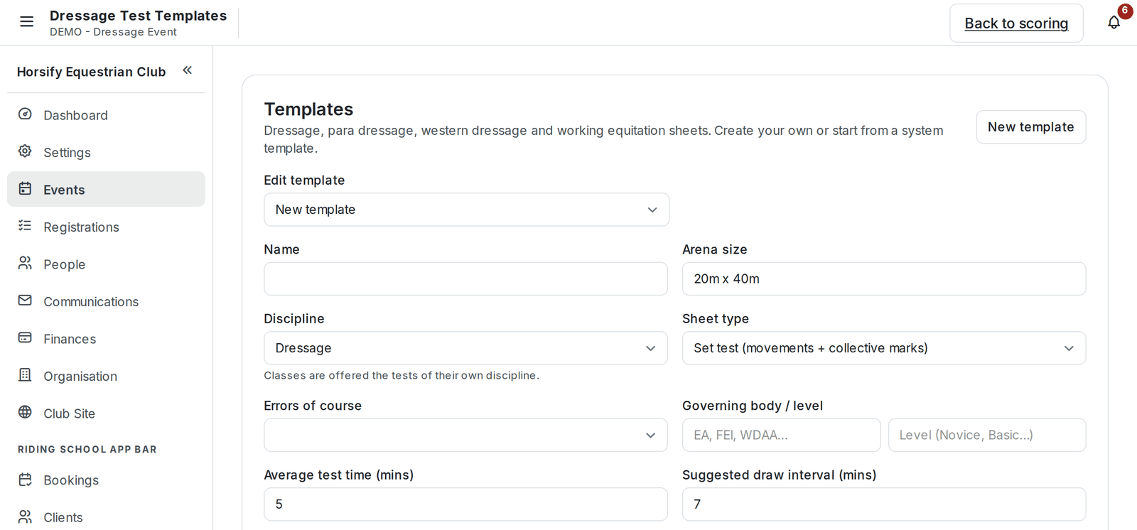The image size is (1137, 530).
Task: Click the Bookings calendar icon
Action: 25,480
